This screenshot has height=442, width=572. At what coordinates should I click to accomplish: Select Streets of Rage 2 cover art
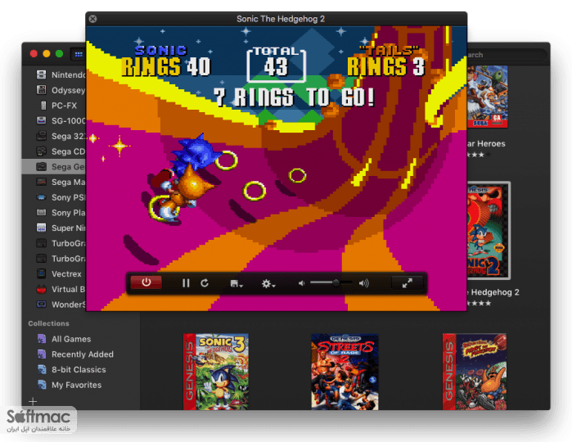345,372
